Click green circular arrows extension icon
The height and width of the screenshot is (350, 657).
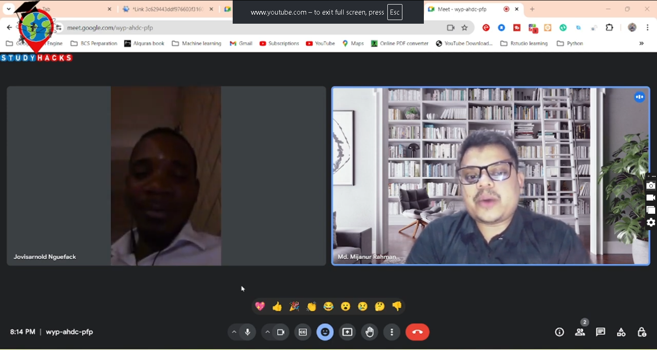(563, 28)
